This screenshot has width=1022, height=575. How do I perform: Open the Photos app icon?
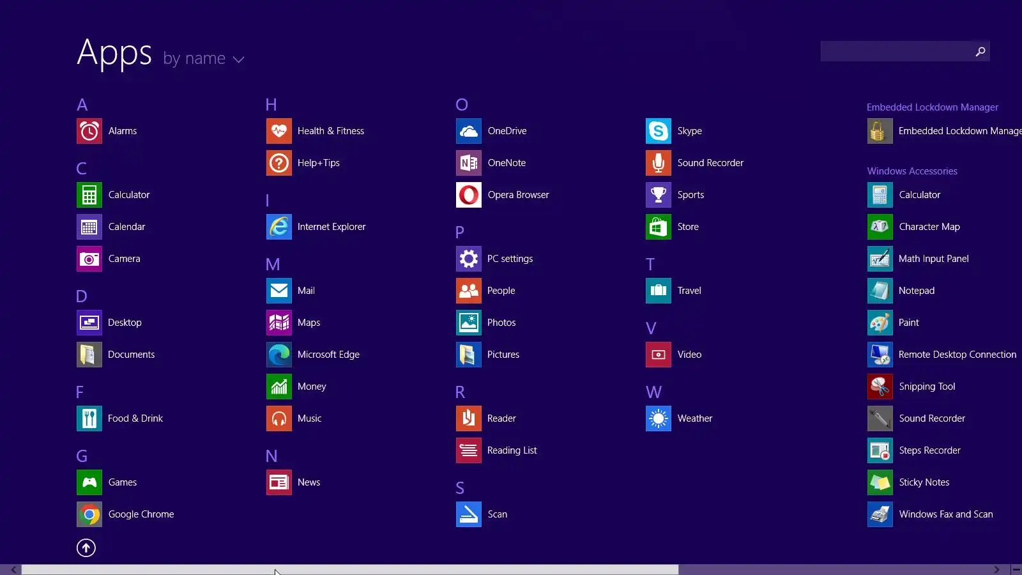click(x=469, y=323)
